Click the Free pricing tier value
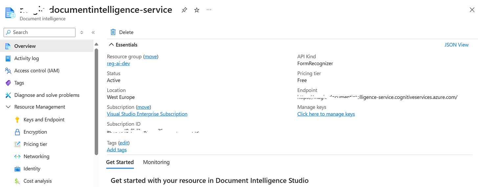This screenshot has height=187, width=478. click(302, 80)
